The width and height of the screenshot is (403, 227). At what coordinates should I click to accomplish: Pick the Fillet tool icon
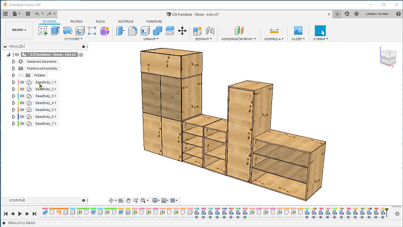pos(133,31)
